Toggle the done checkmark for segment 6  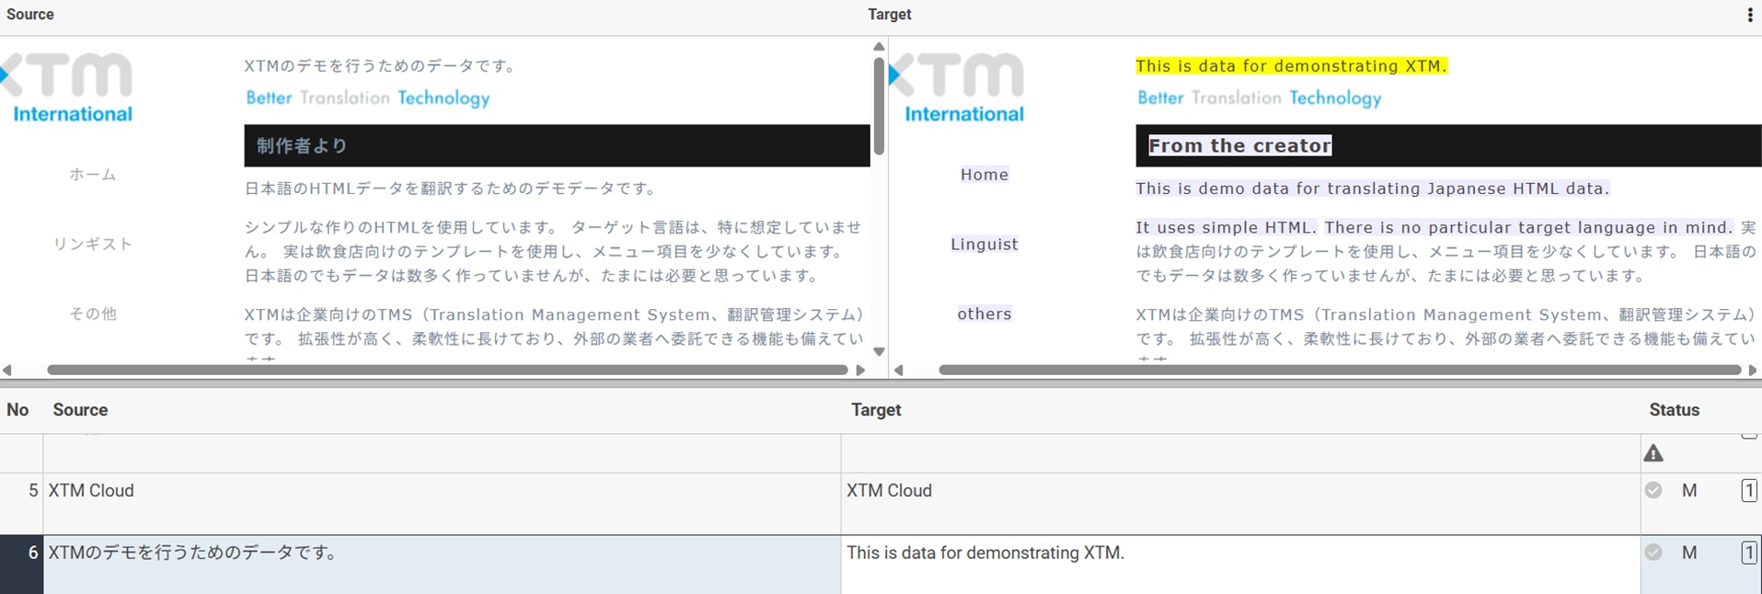click(1653, 552)
